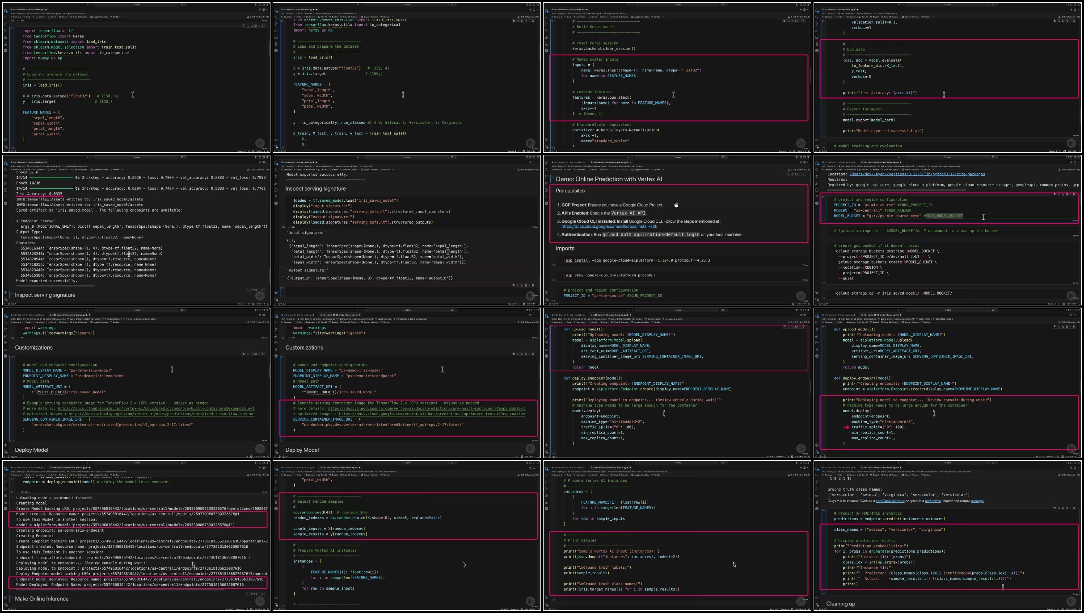Run the 'Demo: Online Prediction' markdown cell via toolbar
1084x613 pixels.
pos(789,174)
